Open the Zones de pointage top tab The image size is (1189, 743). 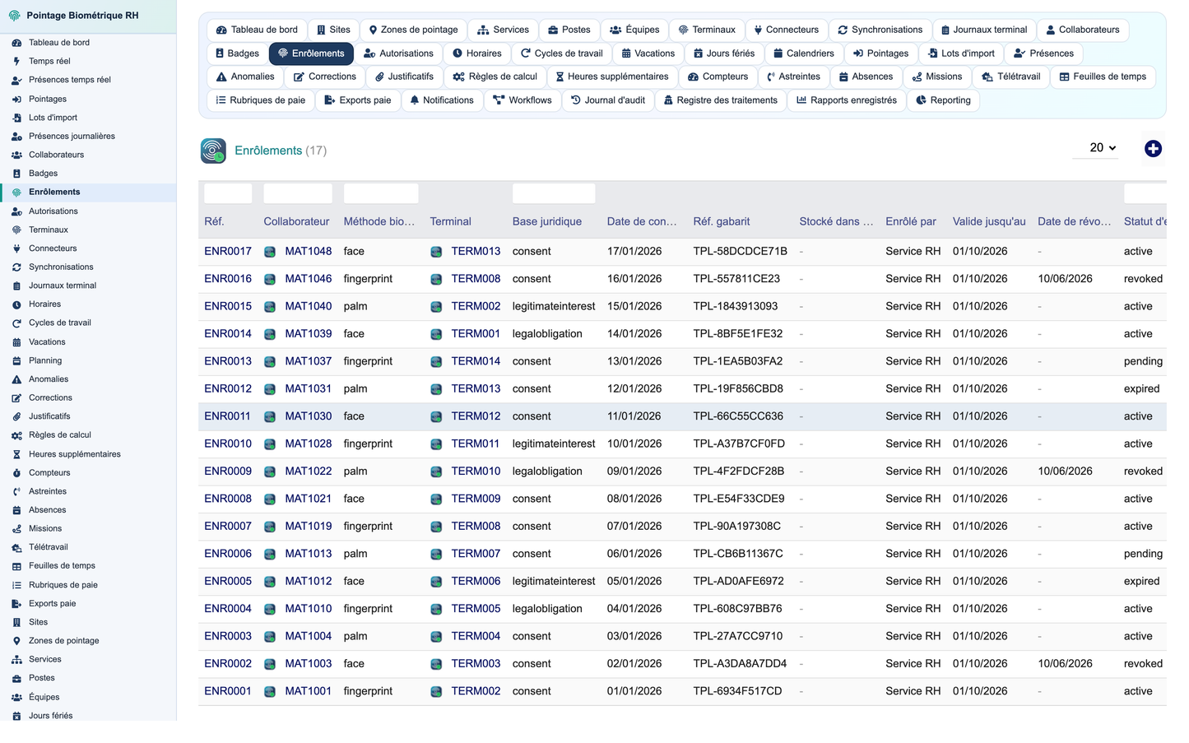pos(413,30)
